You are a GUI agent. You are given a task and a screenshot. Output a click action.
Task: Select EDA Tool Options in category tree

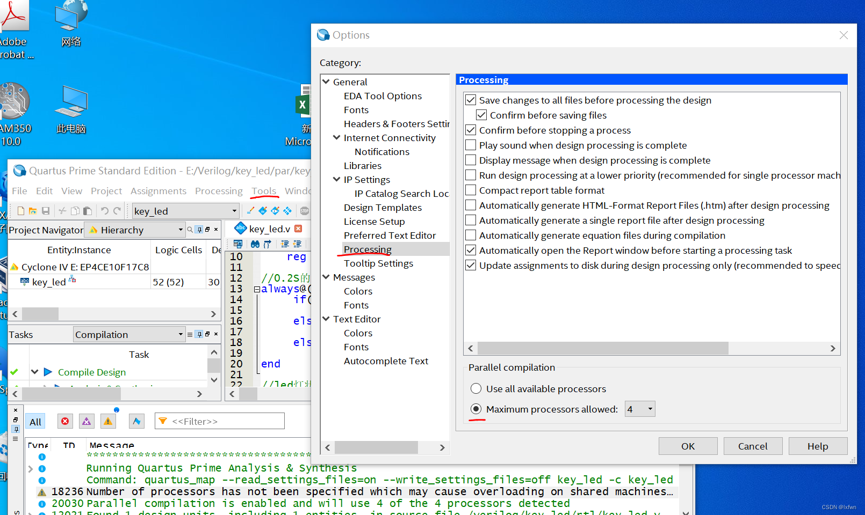pyautogui.click(x=383, y=96)
